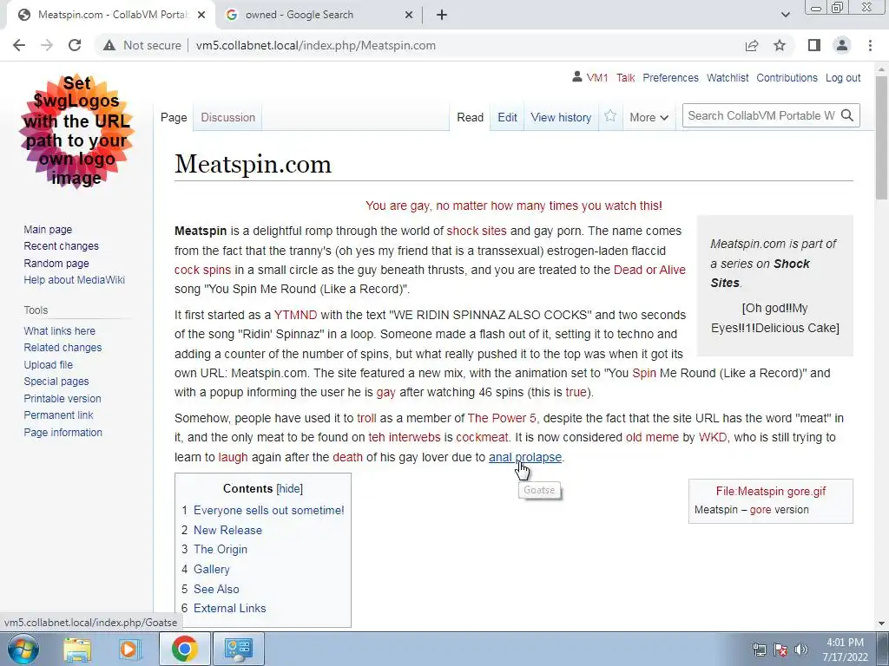Screen dimensions: 889x666
Task: Open the Upload file link
Action: point(49,365)
